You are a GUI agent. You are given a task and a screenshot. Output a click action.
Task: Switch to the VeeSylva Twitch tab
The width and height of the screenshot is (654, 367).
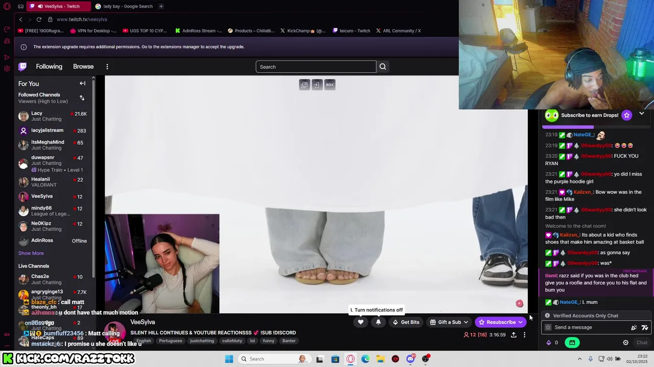click(x=59, y=7)
